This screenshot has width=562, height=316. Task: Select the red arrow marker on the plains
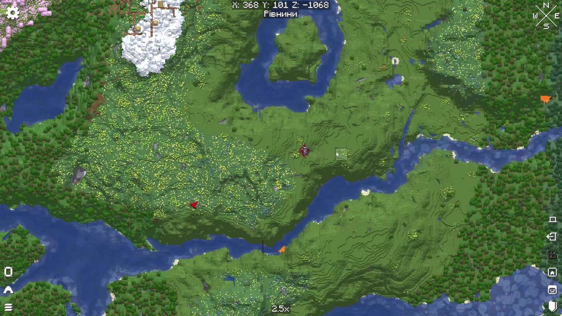(x=194, y=205)
